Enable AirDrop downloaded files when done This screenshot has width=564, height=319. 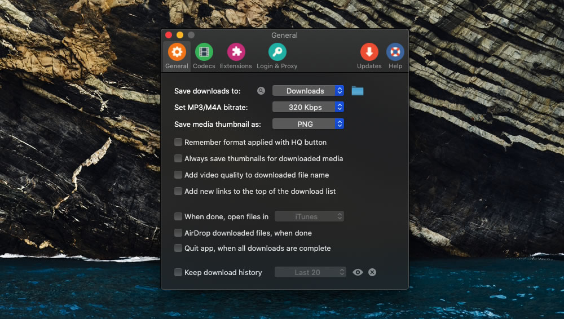(x=178, y=233)
